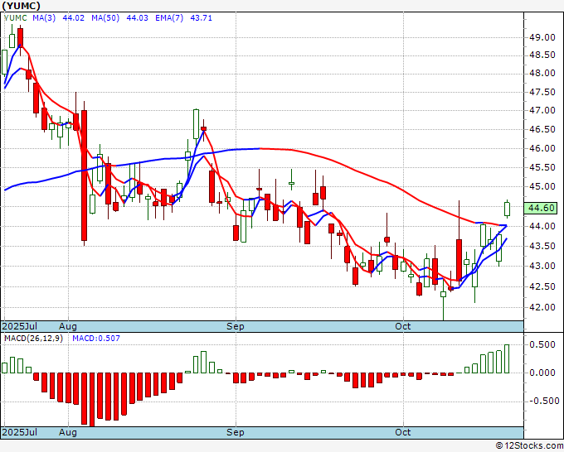Click the 47.50 price axis label
The image size is (564, 452).
[x=542, y=92]
